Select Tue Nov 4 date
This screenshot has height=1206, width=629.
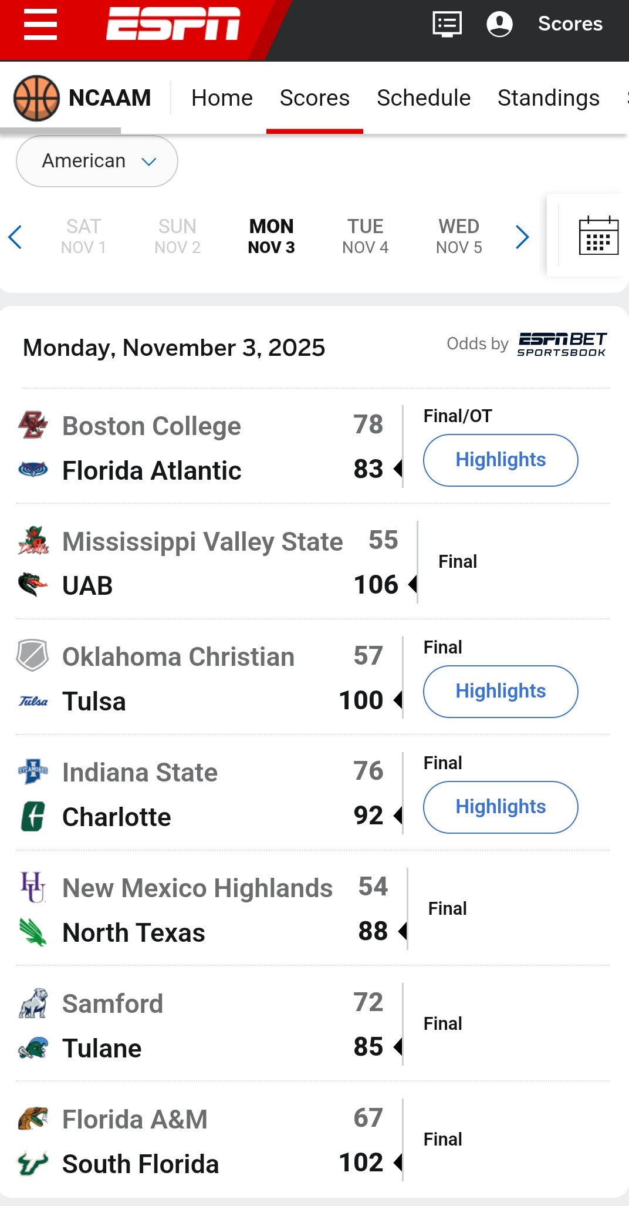pos(365,236)
